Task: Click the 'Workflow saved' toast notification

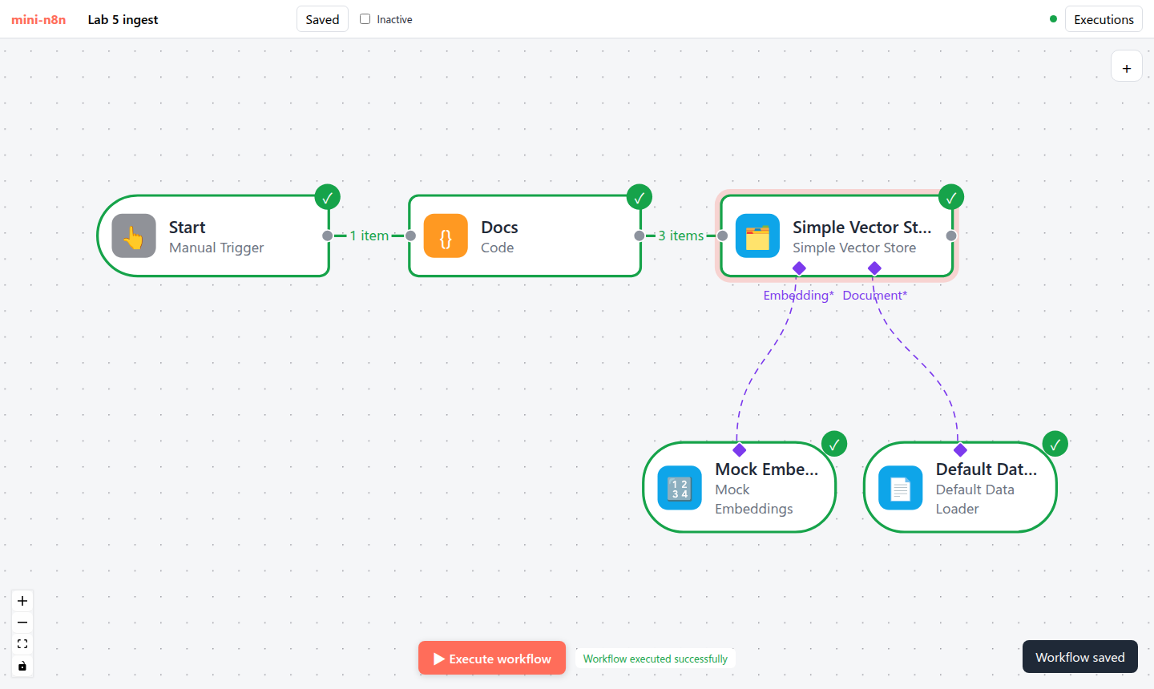Action: 1080,657
